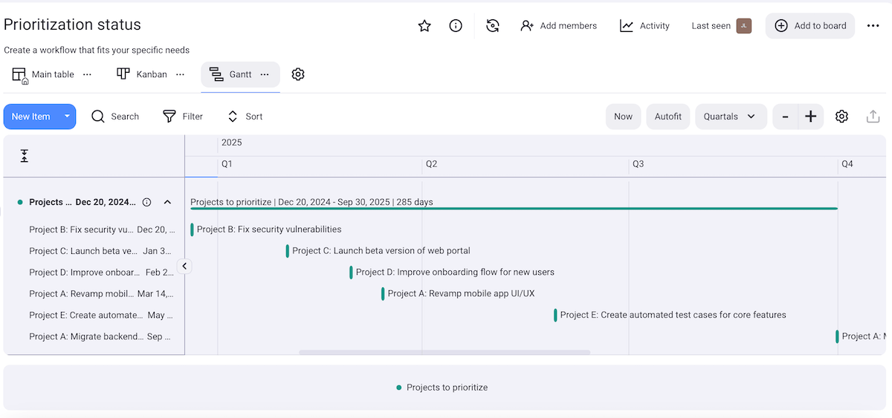Star the Prioritization status board as favorite
The image size is (892, 418).
coord(424,26)
